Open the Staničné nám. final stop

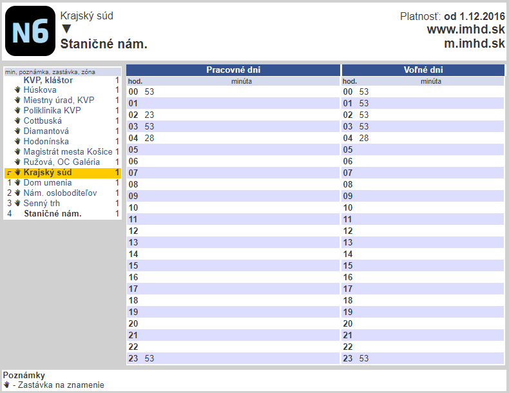tap(52, 213)
